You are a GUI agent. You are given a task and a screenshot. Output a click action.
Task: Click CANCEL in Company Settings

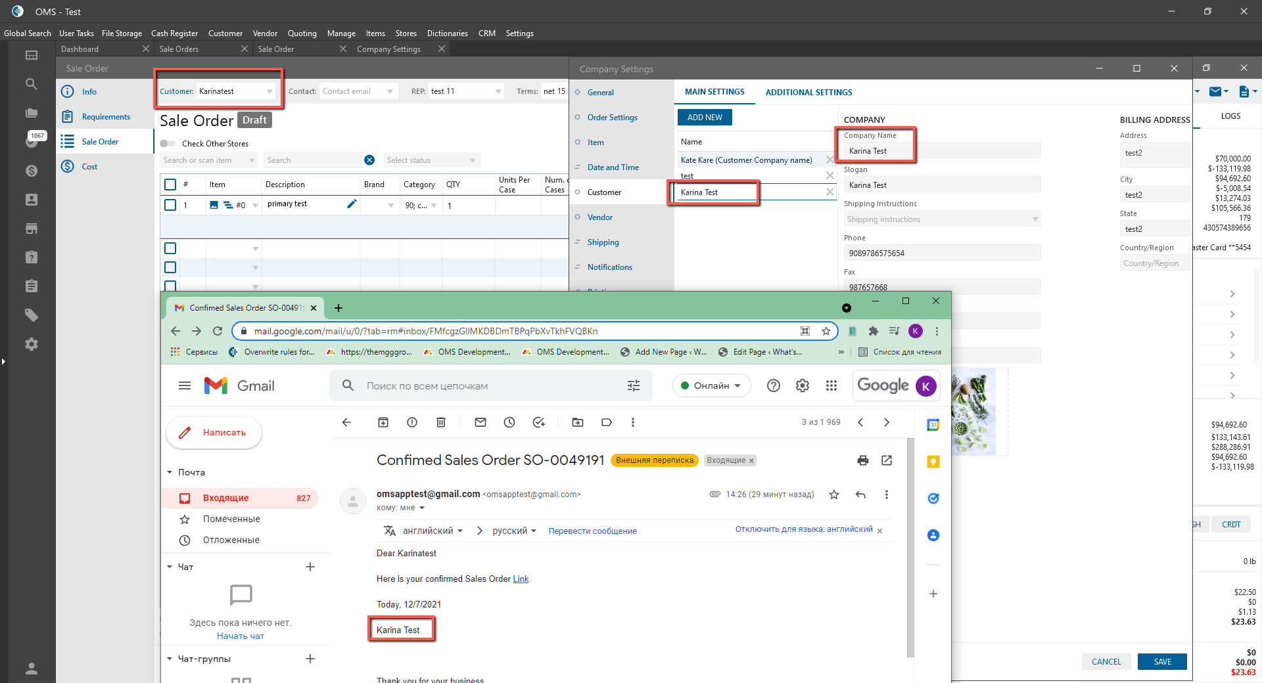point(1106,661)
